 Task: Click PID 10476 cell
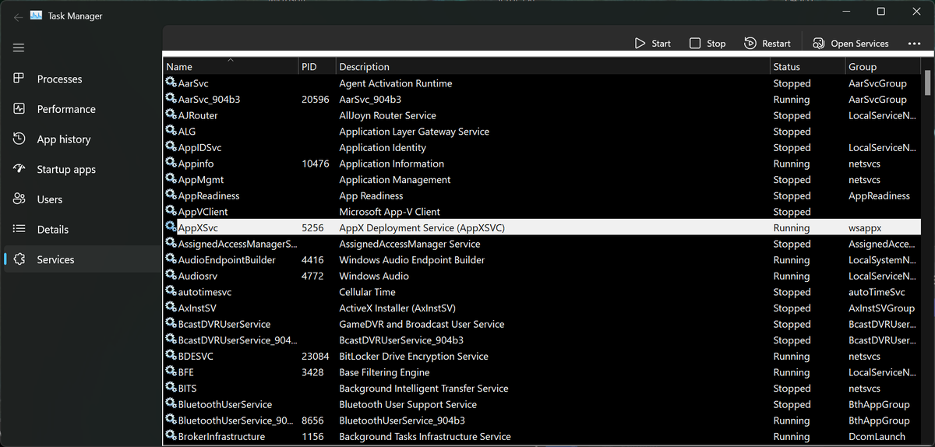[316, 164]
